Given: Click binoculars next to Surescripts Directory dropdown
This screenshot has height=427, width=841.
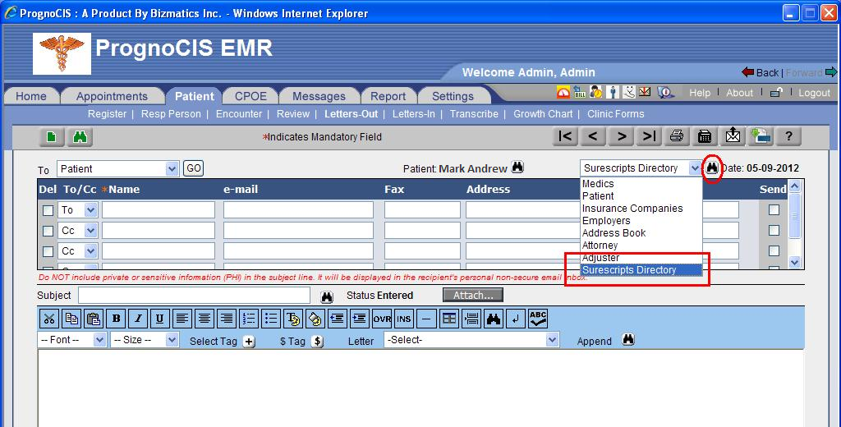Looking at the screenshot, I should pyautogui.click(x=712, y=168).
